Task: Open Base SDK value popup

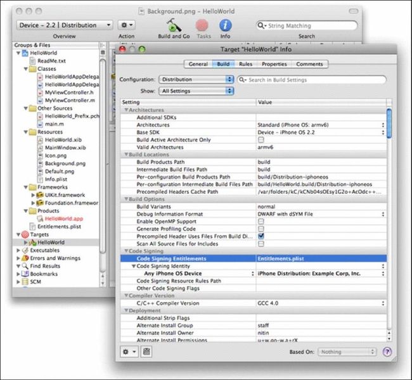Action: pyautogui.click(x=383, y=132)
